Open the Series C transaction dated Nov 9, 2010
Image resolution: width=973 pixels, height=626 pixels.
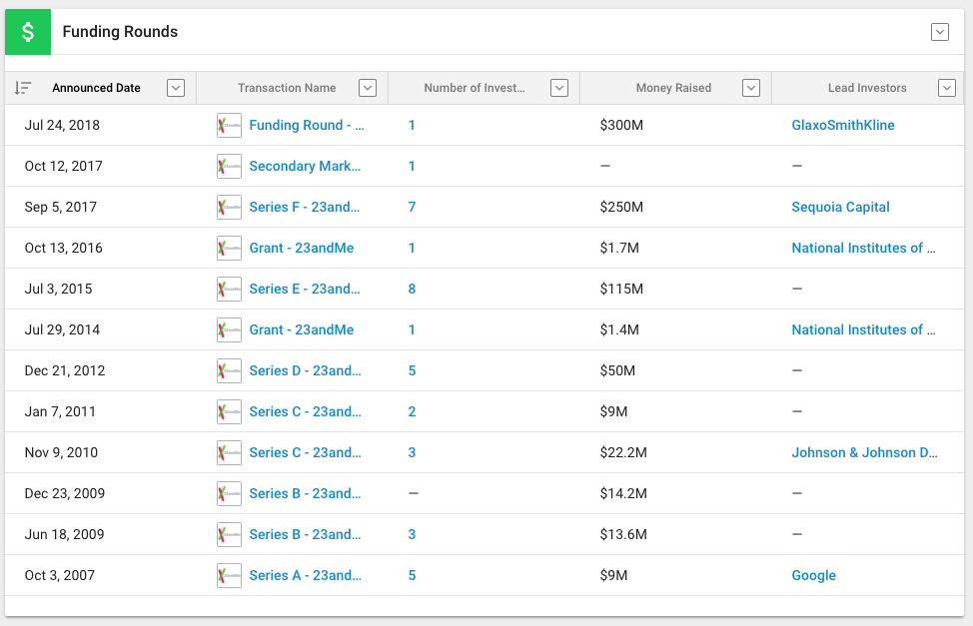click(x=305, y=453)
